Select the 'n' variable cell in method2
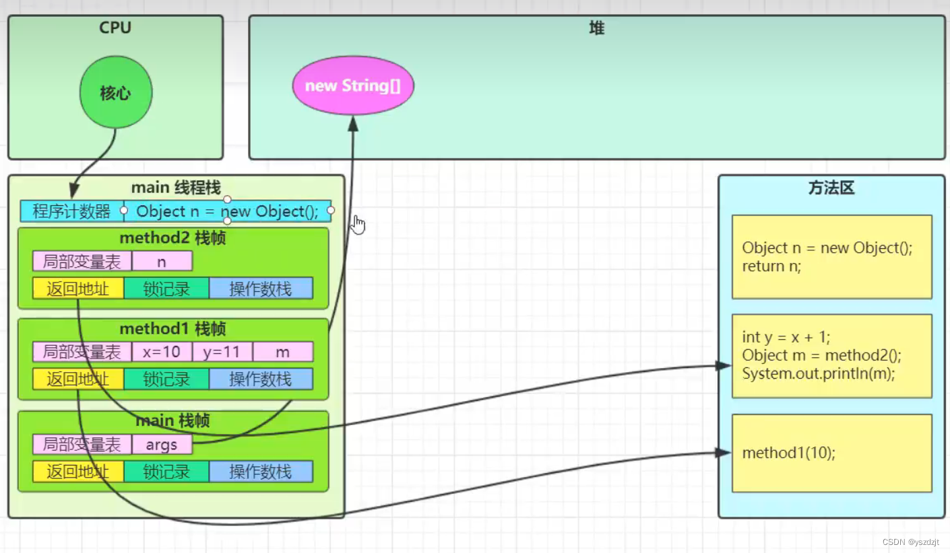The height and width of the screenshot is (553, 950). [162, 261]
